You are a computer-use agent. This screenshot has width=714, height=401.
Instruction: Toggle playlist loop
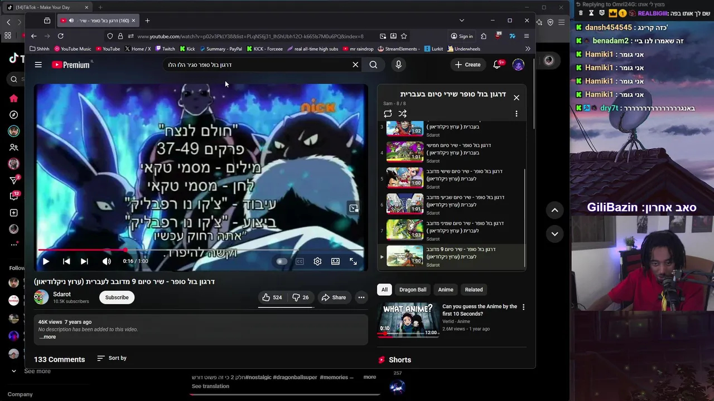pos(388,114)
